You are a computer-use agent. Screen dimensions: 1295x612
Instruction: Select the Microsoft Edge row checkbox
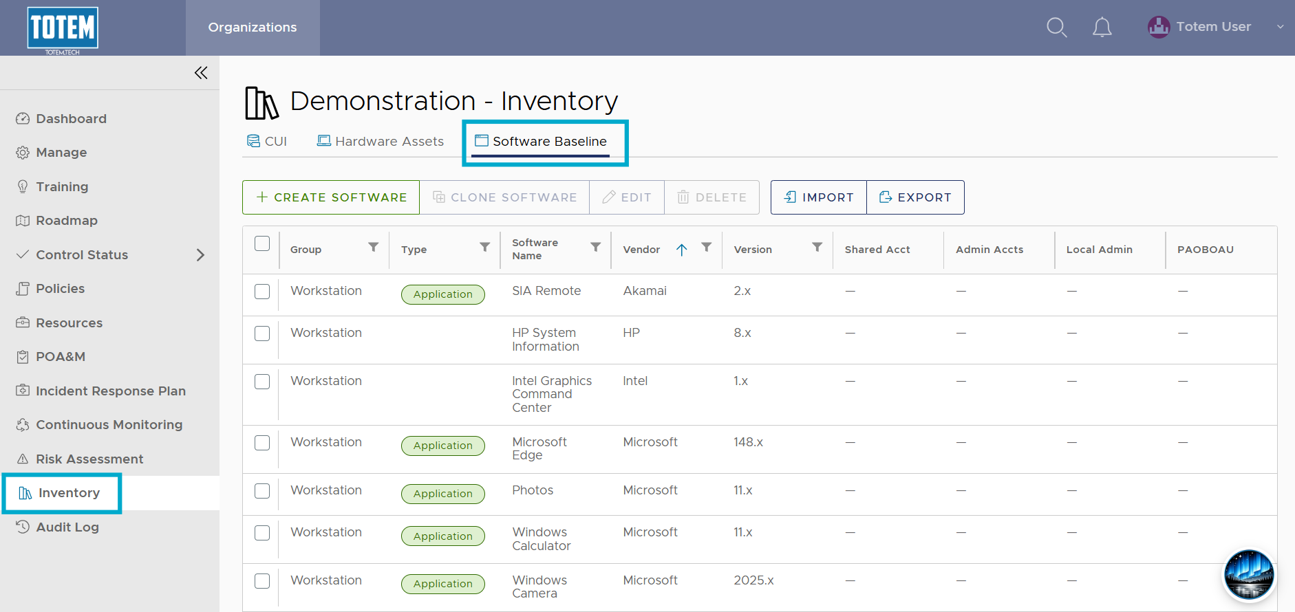click(262, 443)
